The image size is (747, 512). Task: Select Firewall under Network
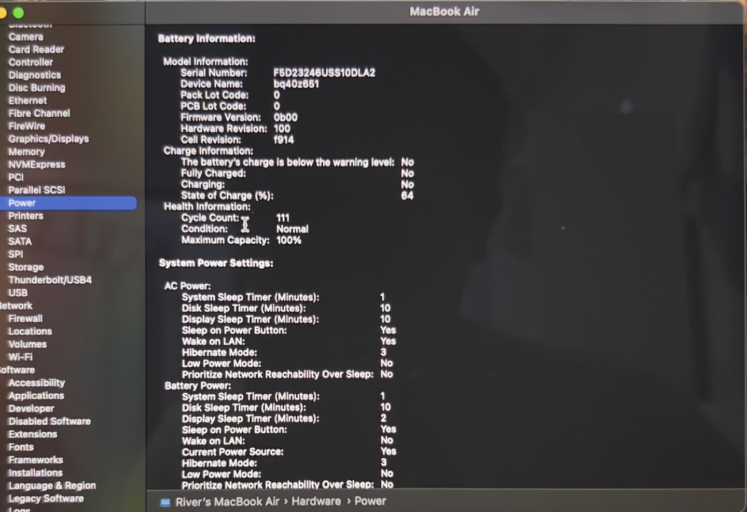point(25,319)
